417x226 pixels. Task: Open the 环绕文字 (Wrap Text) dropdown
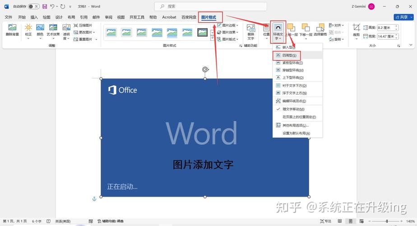[x=278, y=32]
